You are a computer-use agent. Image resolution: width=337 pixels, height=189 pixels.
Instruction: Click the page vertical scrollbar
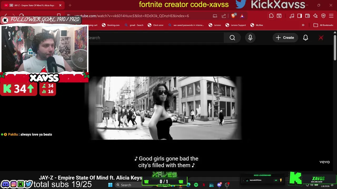[335, 47]
